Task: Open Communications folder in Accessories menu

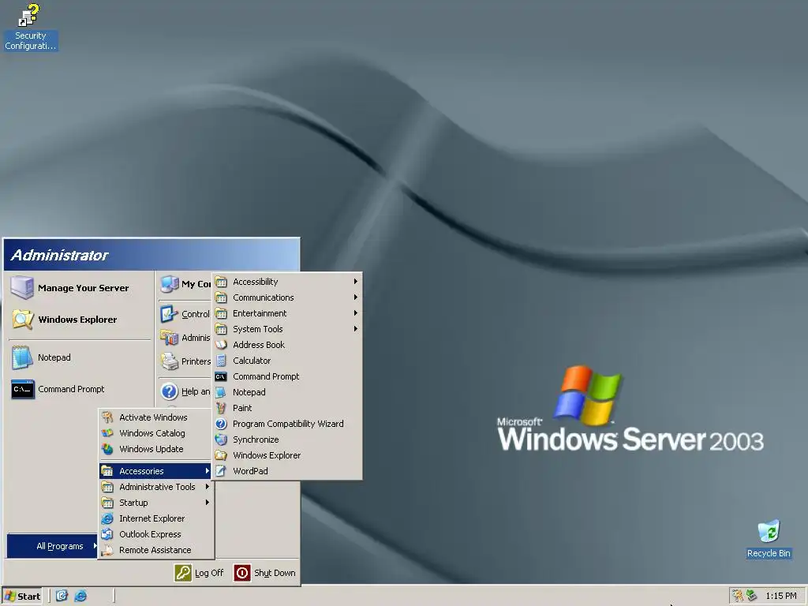Action: [287, 297]
